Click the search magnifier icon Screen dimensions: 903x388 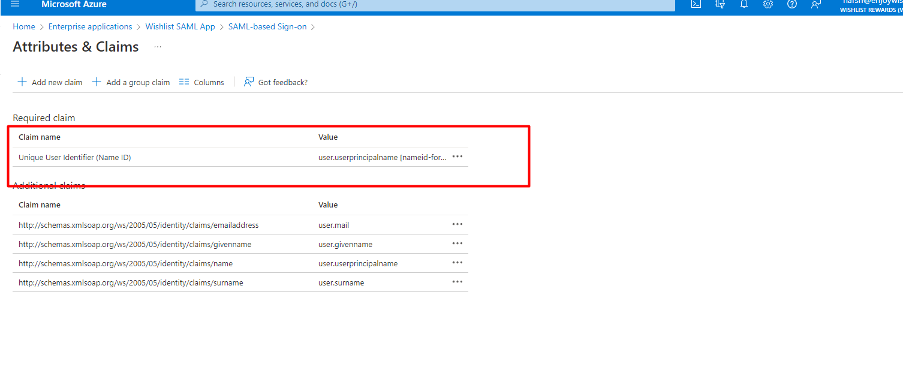(204, 4)
